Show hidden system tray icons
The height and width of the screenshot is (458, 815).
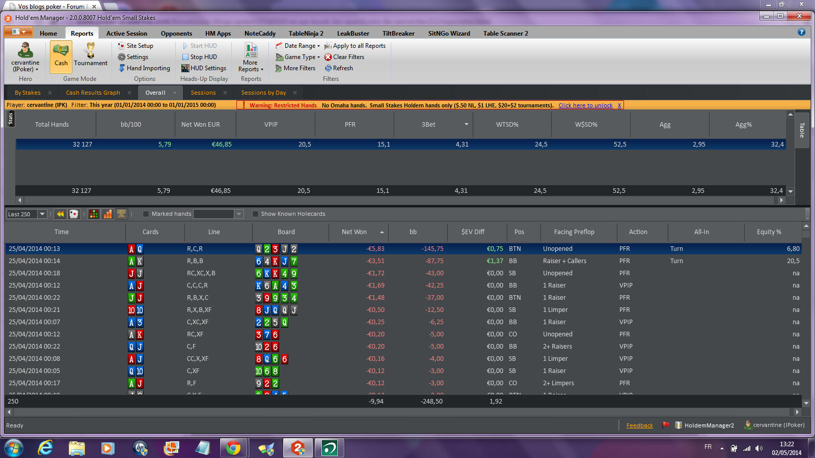722,448
